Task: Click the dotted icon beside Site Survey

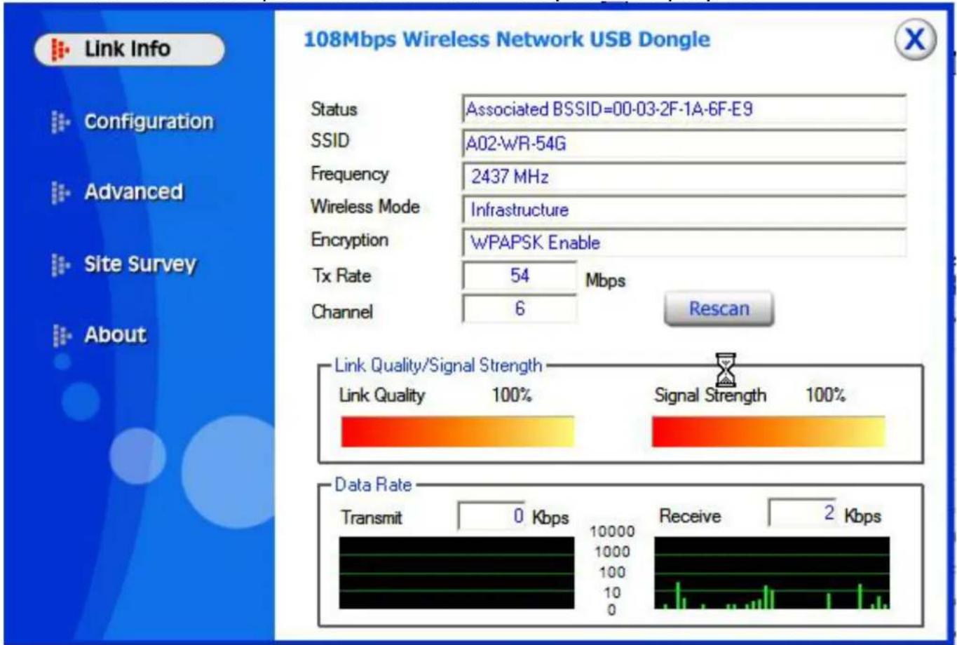Action: 61,265
